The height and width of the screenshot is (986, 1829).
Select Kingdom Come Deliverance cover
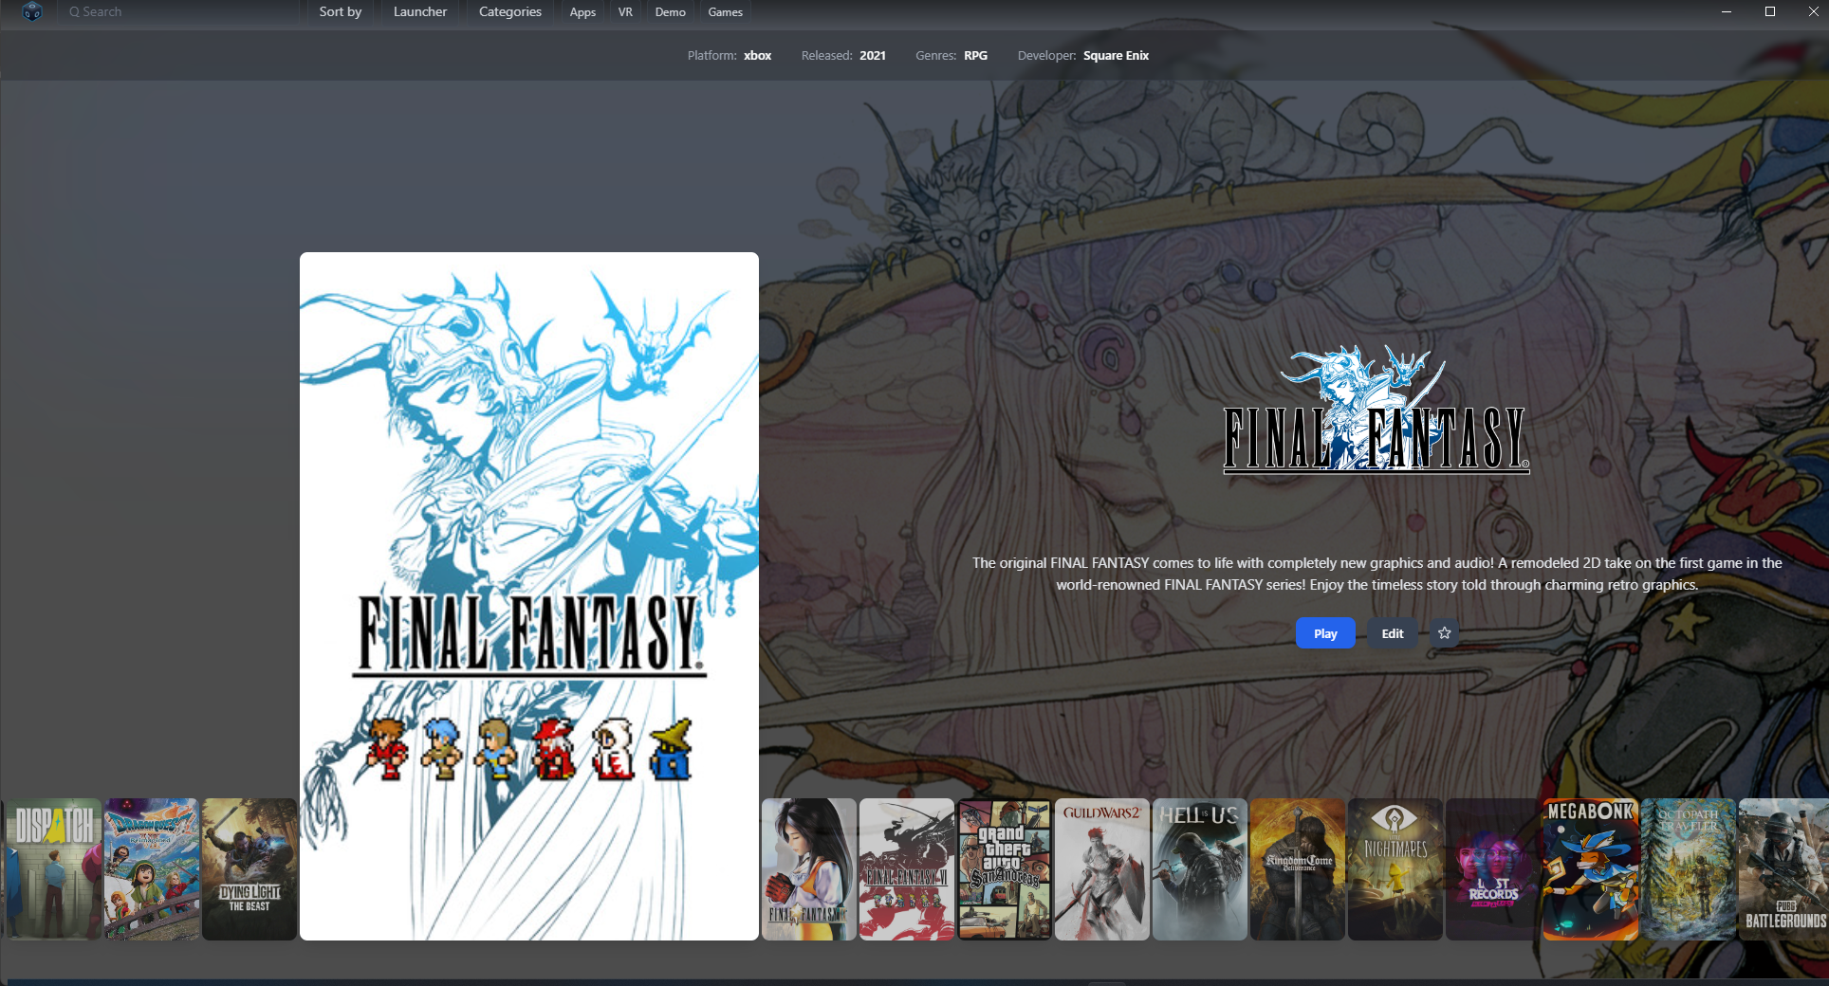[x=1297, y=868]
